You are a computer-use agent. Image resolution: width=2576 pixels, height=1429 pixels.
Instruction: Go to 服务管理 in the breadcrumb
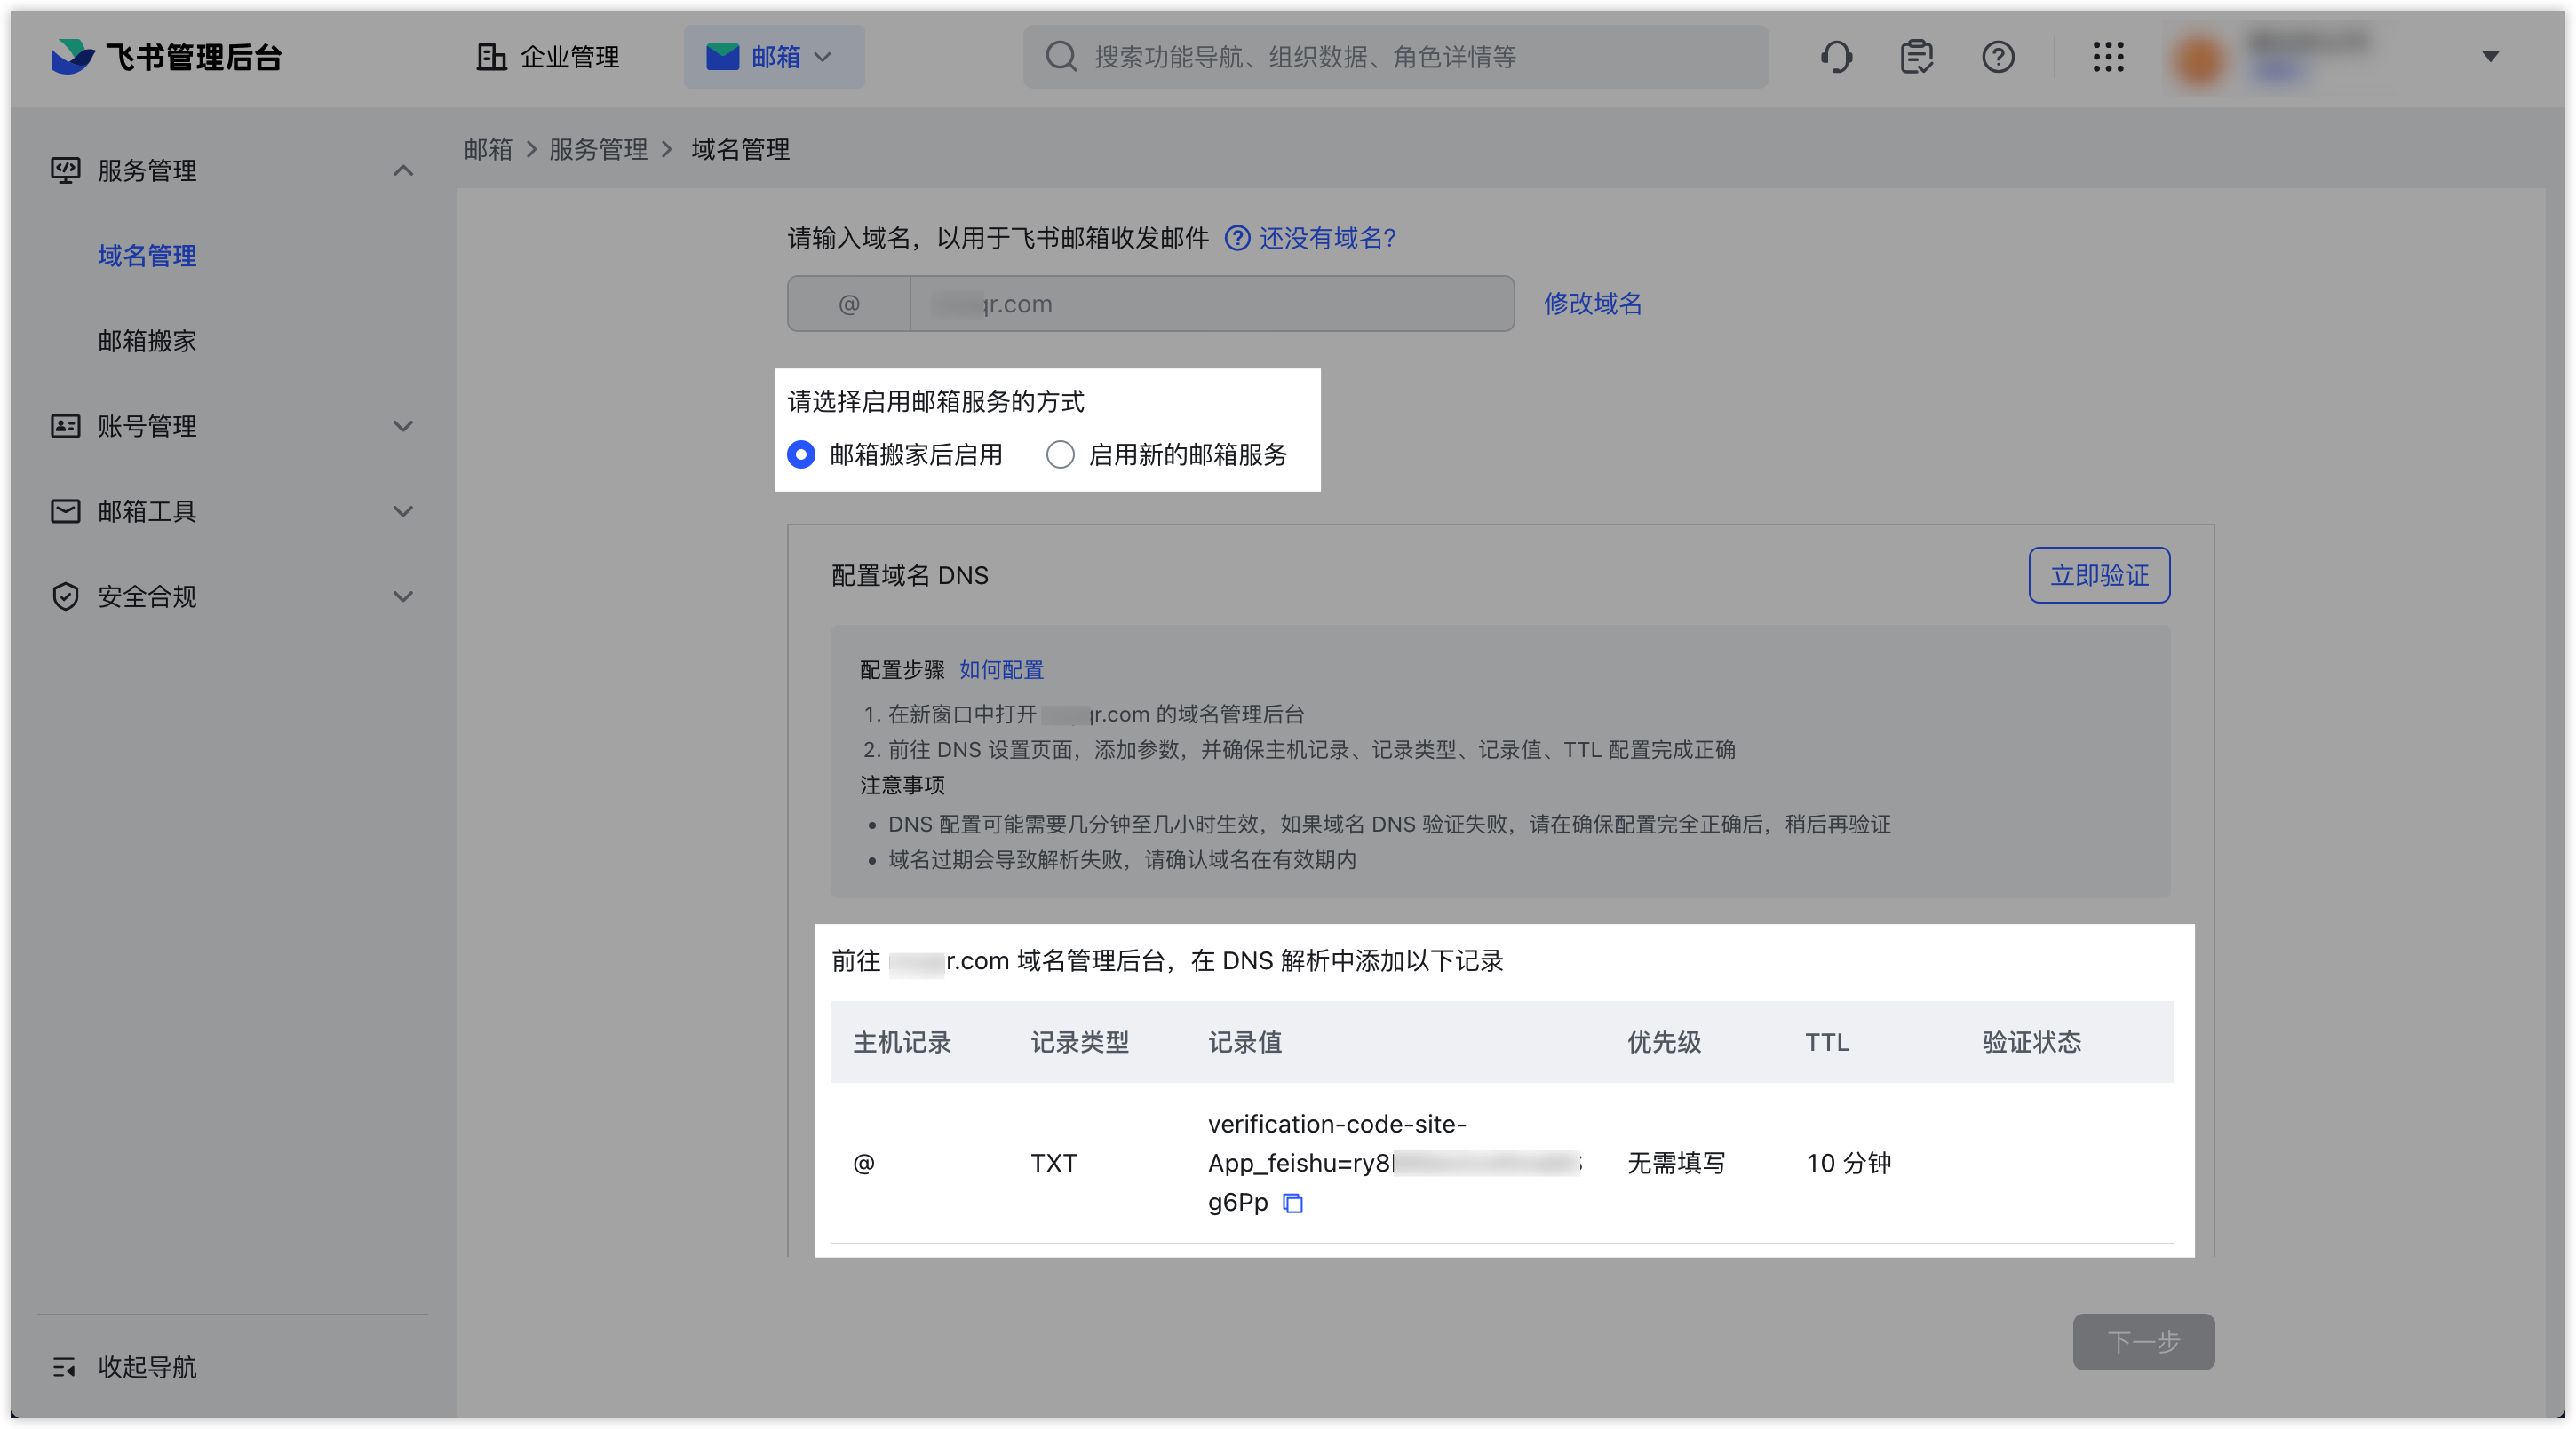coord(598,149)
